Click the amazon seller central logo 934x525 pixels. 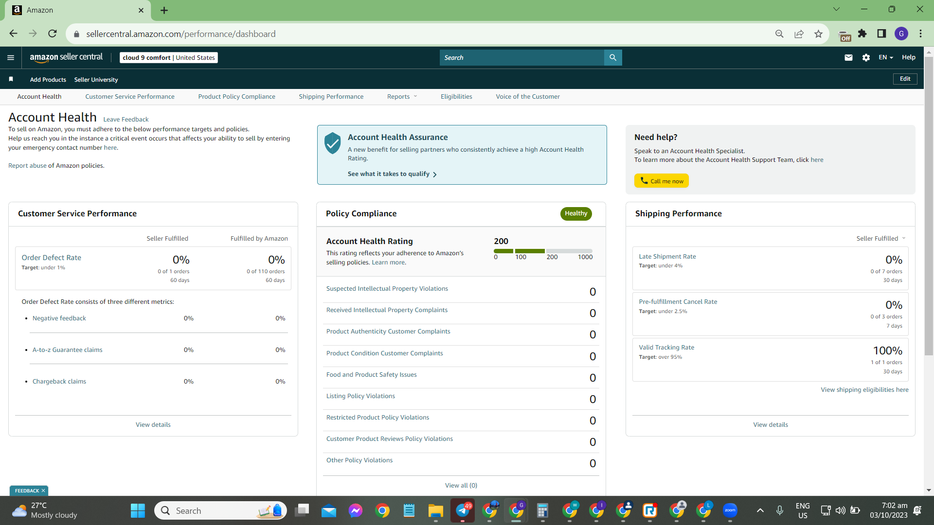coord(66,57)
